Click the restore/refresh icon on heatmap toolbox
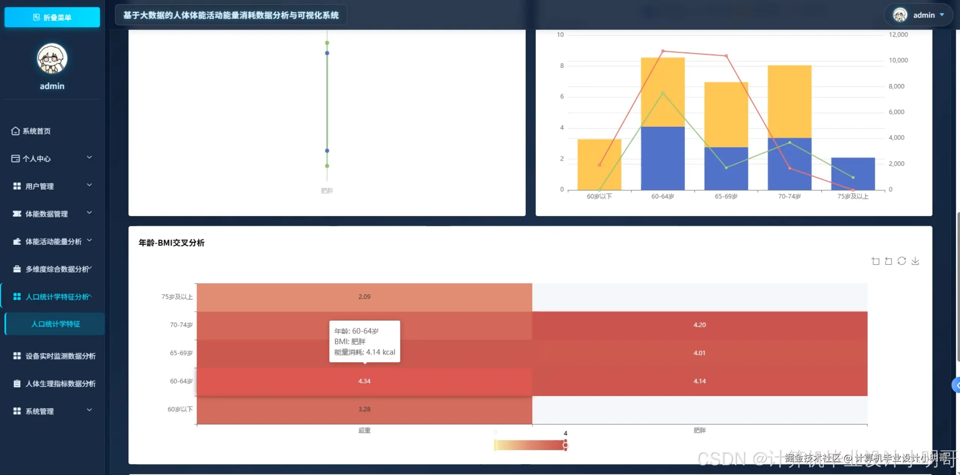Image resolution: width=960 pixels, height=475 pixels. (901, 261)
